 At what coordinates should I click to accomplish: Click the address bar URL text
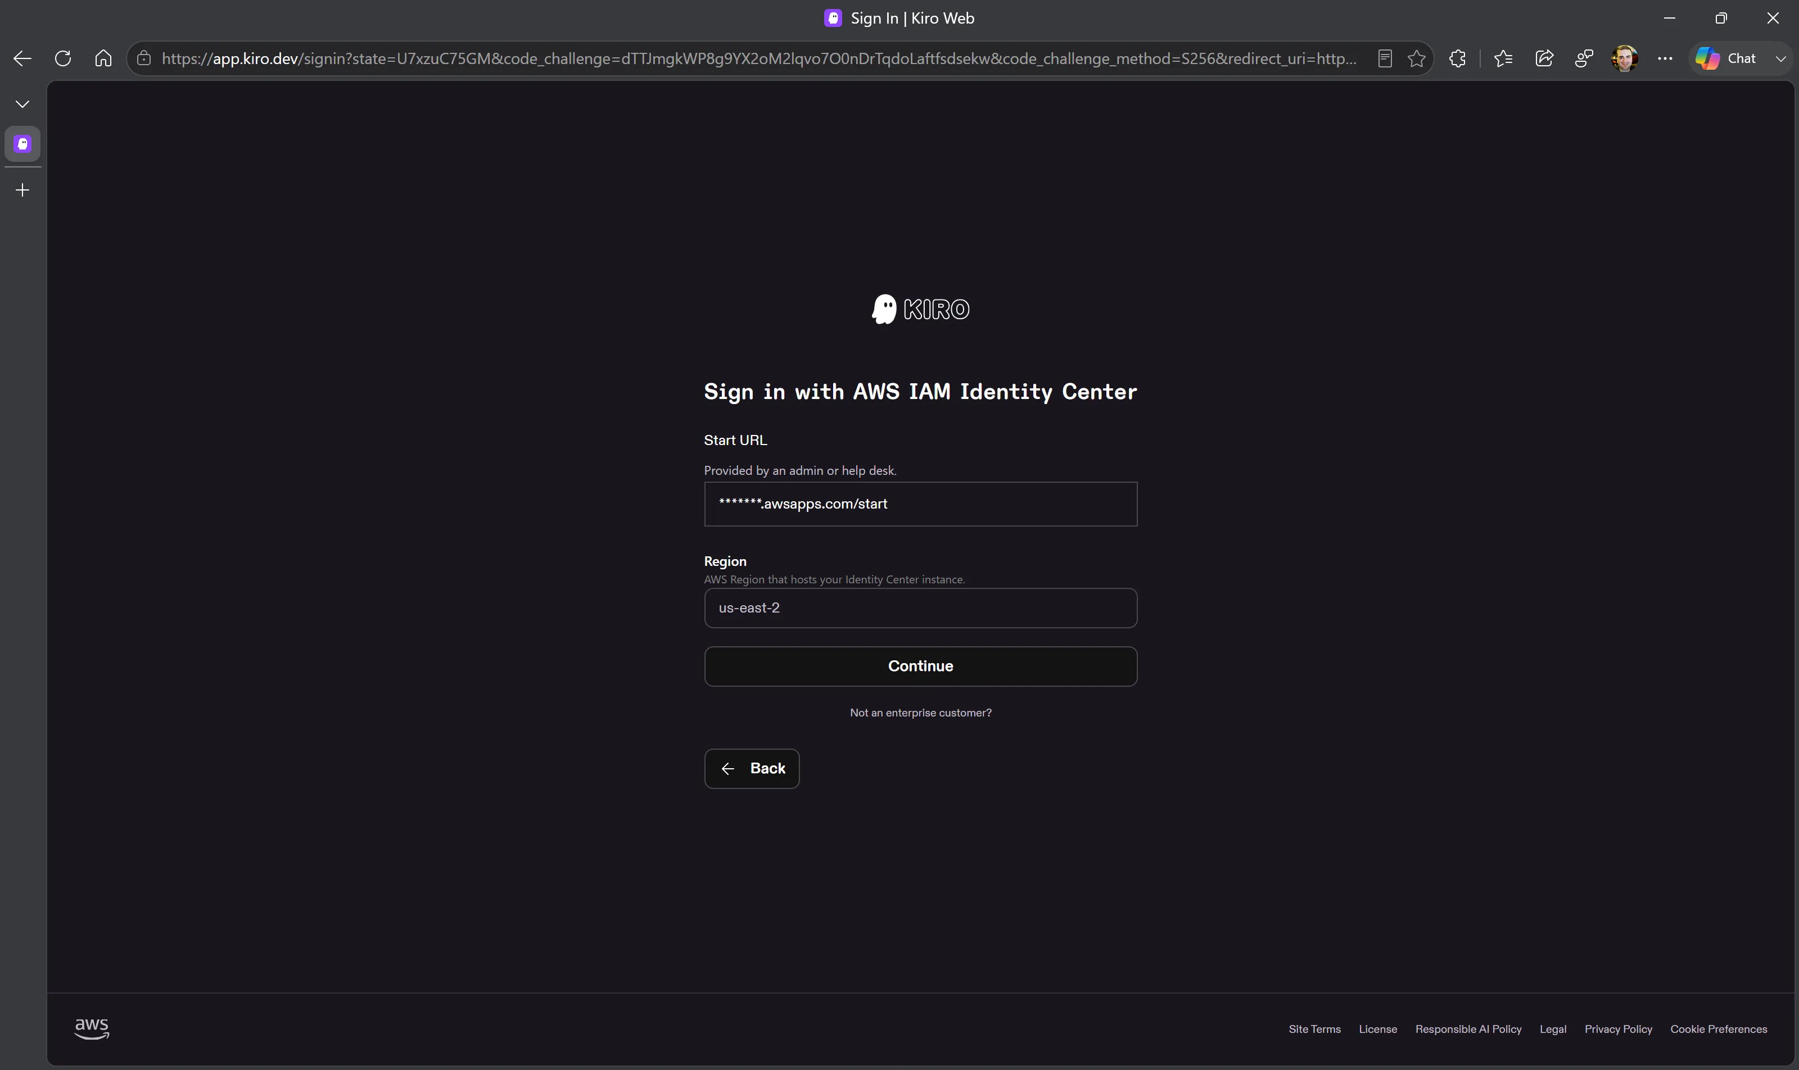click(759, 58)
